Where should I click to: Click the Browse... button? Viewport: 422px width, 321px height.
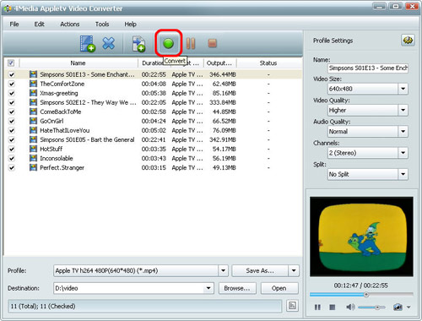pyautogui.click(x=237, y=288)
